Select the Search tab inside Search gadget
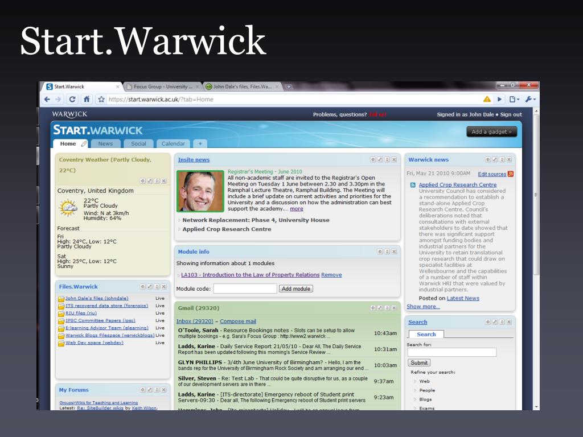Image resolution: width=583 pixels, height=437 pixels. pyautogui.click(x=426, y=335)
